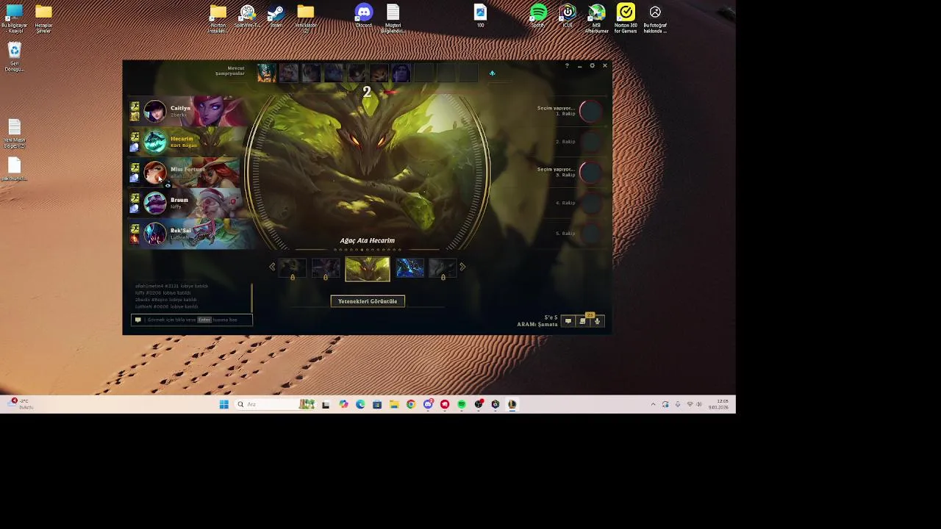Go to previous skin with left arrow

coord(272,267)
